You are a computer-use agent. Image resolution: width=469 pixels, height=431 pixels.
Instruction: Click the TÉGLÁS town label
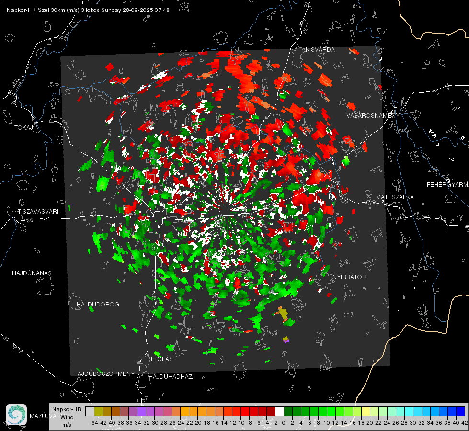pos(161,359)
